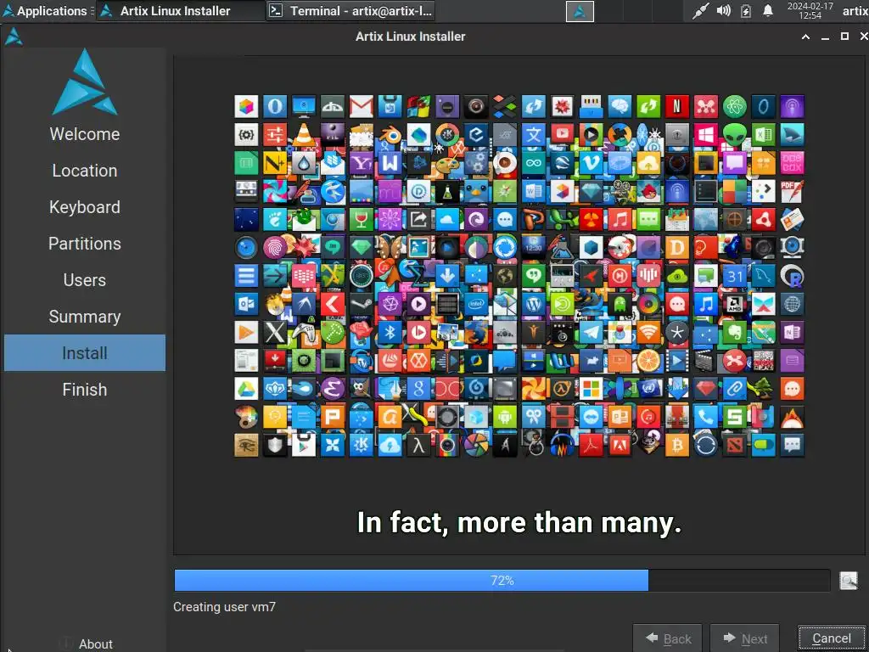Open the network connection tray icon

[700, 11]
